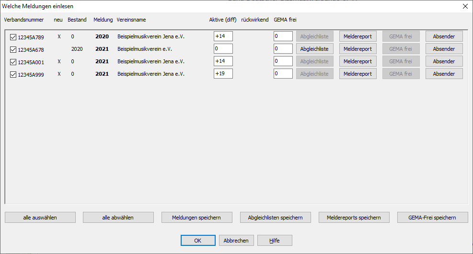The height and width of the screenshot is (254, 473).
Task: Click 'Meldungen speichern'
Action: tap(197, 218)
